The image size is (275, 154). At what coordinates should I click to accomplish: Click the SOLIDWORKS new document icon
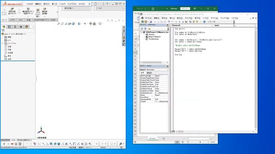[95, 4]
